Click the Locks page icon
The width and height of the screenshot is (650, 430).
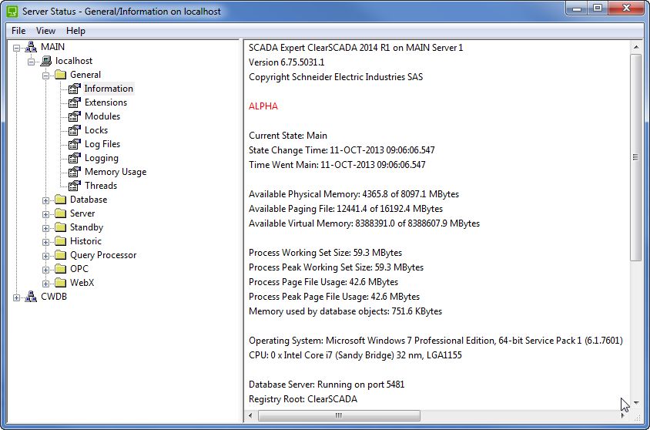click(x=75, y=130)
